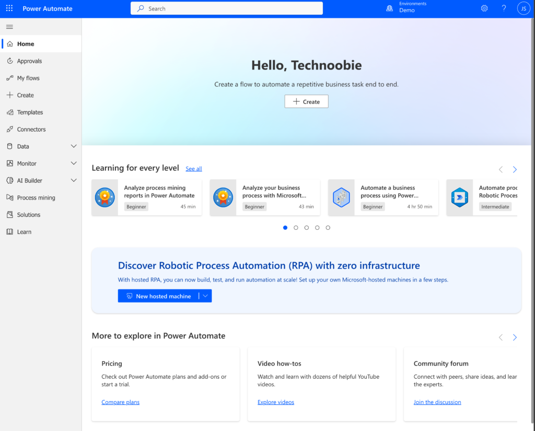
Task: Click the Create button under Hello greeting
Action: 306,101
